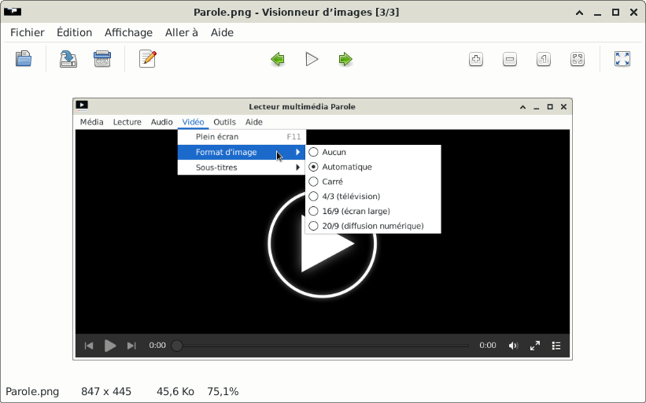Viewport: 646px width, 403px height.
Task: Toggle the Parole playlist list icon
Action: (x=556, y=346)
